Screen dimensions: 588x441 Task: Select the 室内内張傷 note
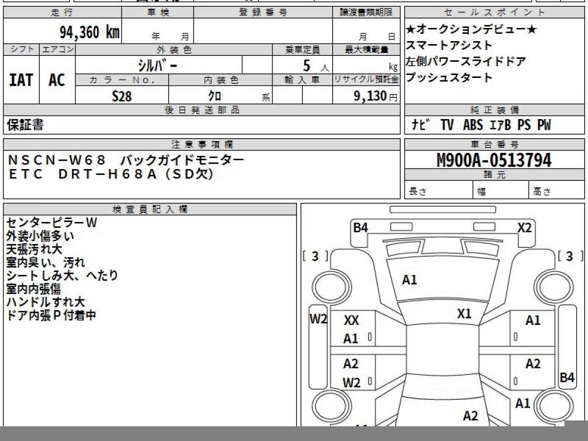(34, 289)
